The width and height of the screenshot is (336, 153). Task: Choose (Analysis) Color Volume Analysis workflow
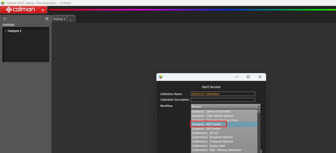pos(224,116)
